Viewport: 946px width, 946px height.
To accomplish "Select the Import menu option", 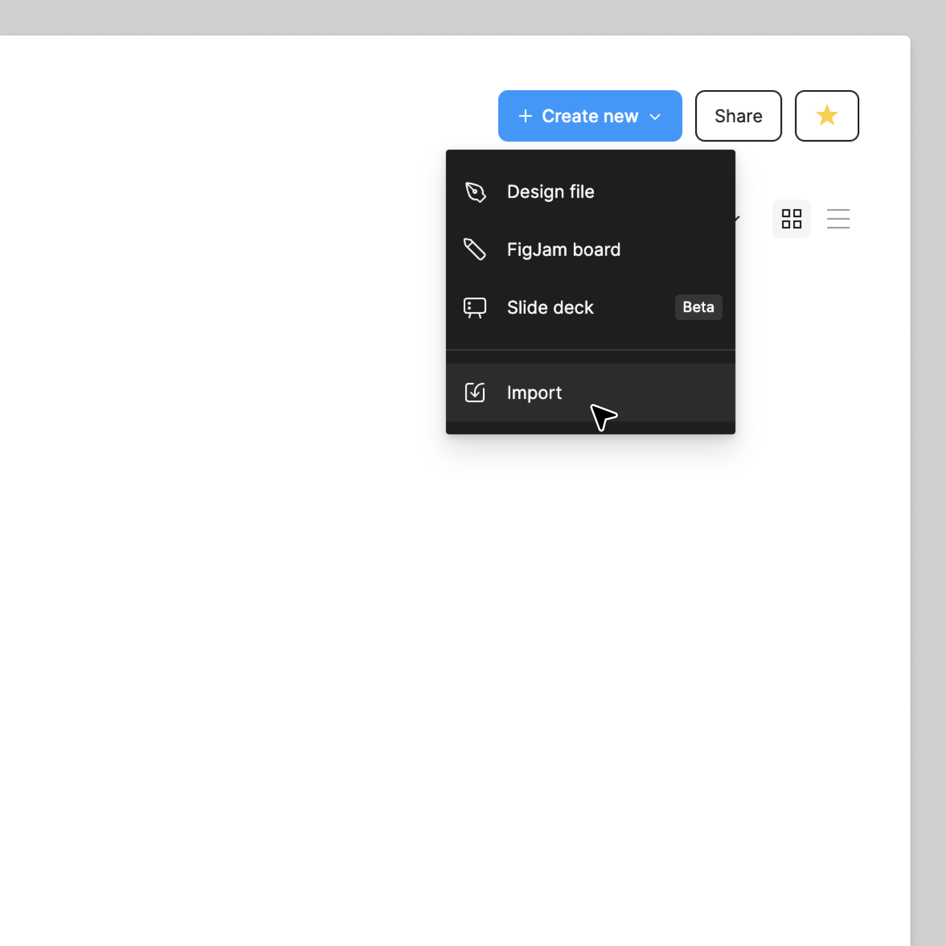I will [534, 393].
